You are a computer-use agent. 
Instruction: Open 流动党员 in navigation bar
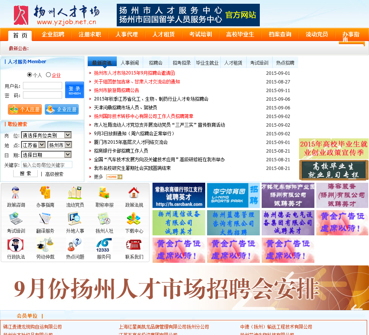(x=317, y=35)
